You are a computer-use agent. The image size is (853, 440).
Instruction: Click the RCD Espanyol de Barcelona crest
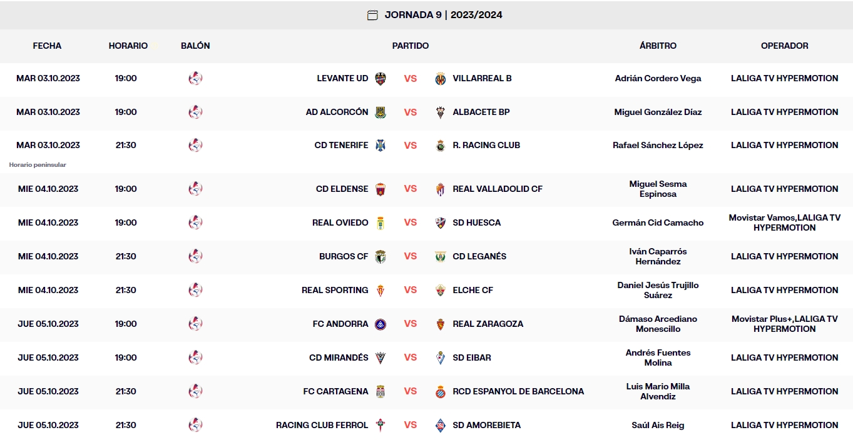pos(441,392)
